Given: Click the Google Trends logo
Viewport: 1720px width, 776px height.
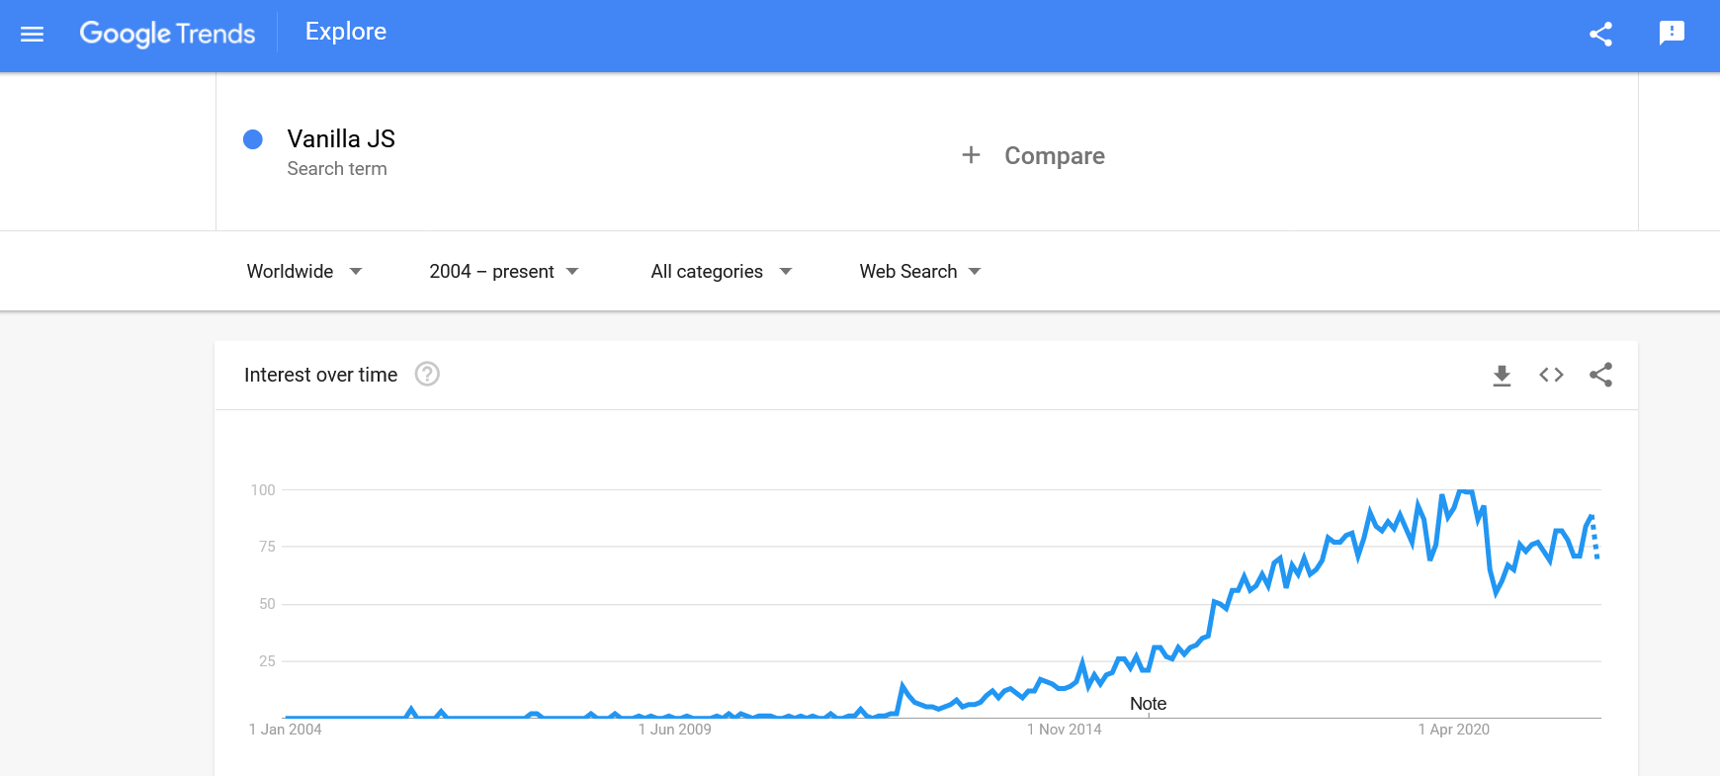Looking at the screenshot, I should [167, 34].
